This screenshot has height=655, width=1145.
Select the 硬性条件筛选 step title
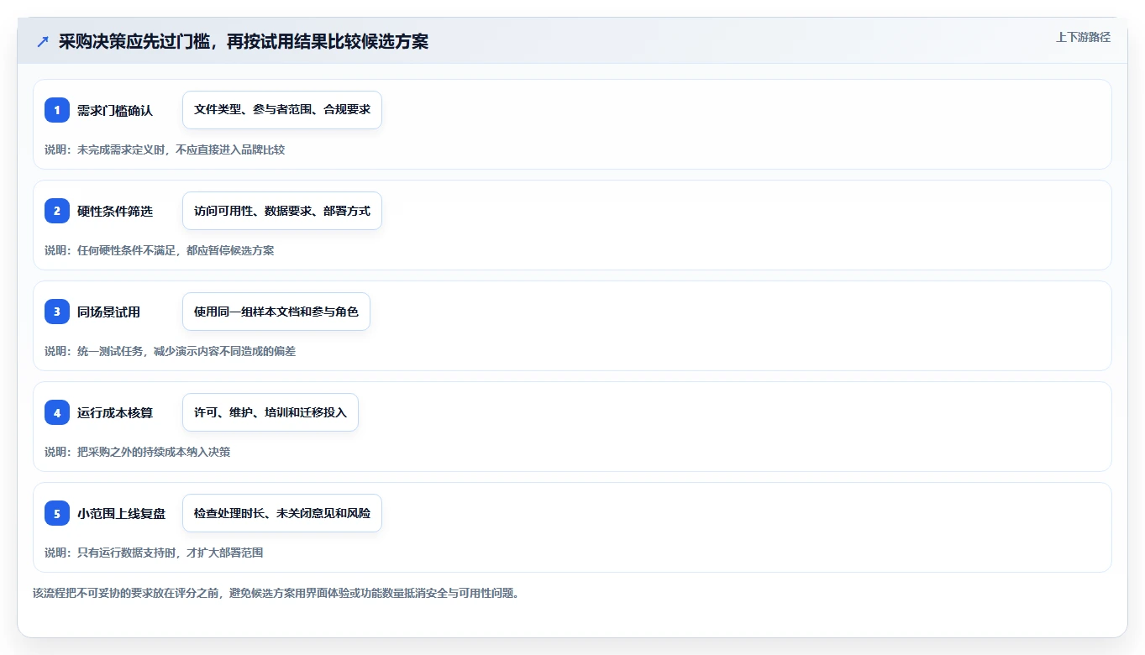[x=115, y=211]
